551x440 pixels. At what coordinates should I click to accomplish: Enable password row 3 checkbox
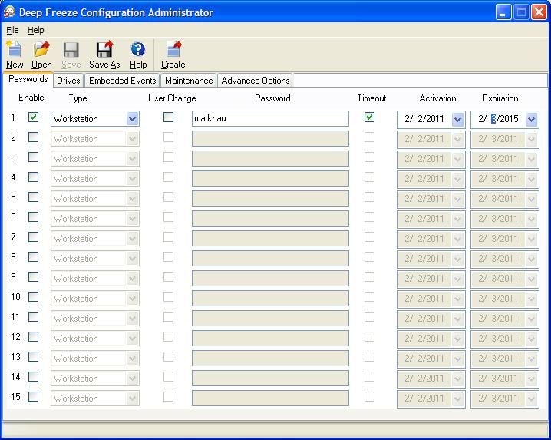(34, 157)
